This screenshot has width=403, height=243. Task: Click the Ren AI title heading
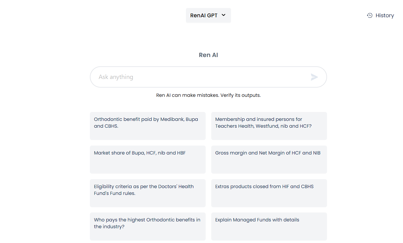(x=208, y=55)
